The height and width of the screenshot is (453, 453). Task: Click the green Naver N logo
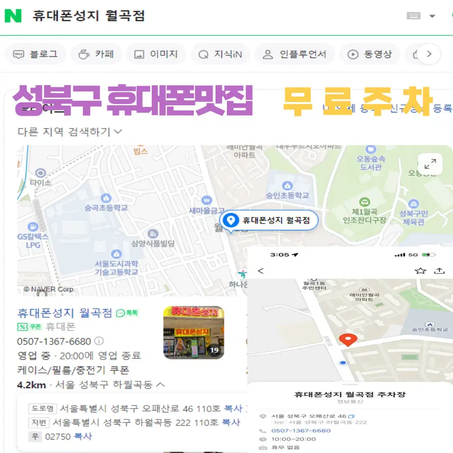13,16
